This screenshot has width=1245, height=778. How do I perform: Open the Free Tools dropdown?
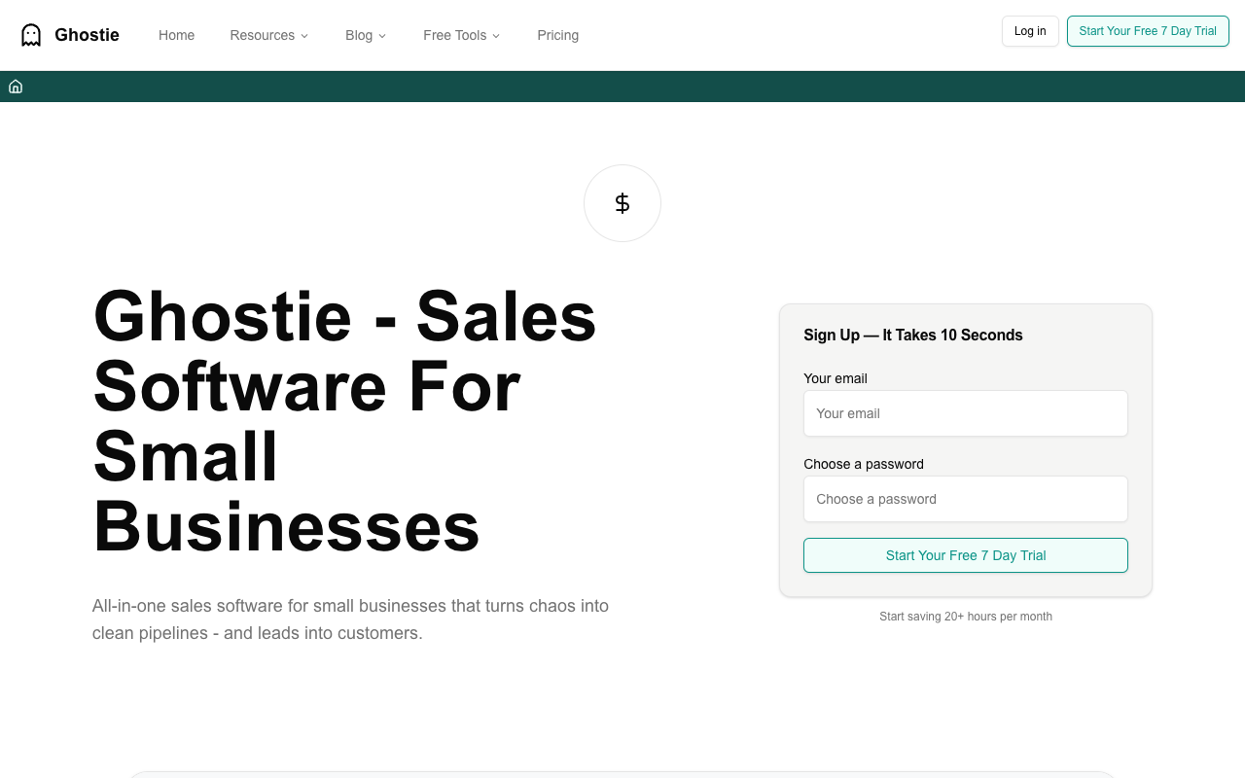(x=461, y=35)
